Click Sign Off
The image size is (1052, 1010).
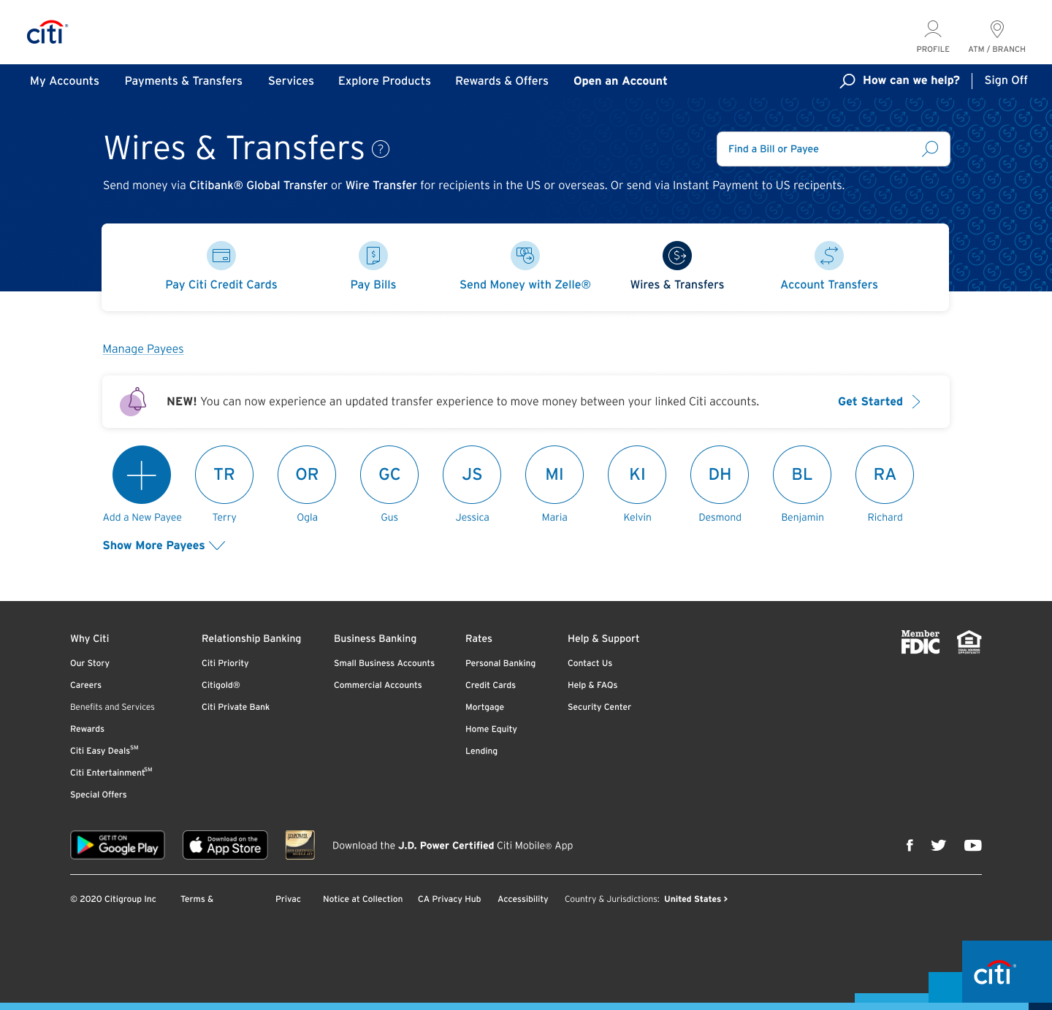click(x=1006, y=80)
